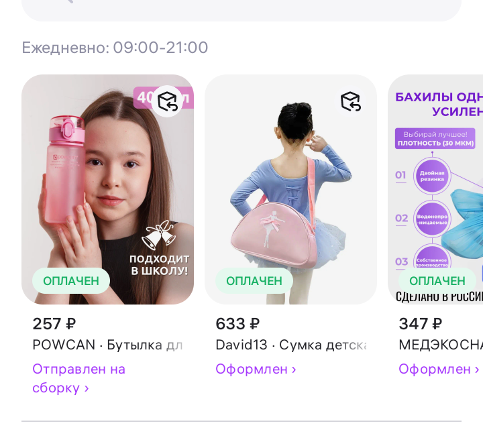Screen dimensions: 483x440
Task: Tap the 'Ежедневно: 09:00-21:00' schedule text
Action: point(115,48)
